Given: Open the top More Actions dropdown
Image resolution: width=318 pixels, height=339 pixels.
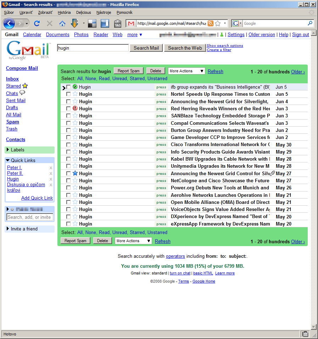Looking at the screenshot, I should pos(186,71).
